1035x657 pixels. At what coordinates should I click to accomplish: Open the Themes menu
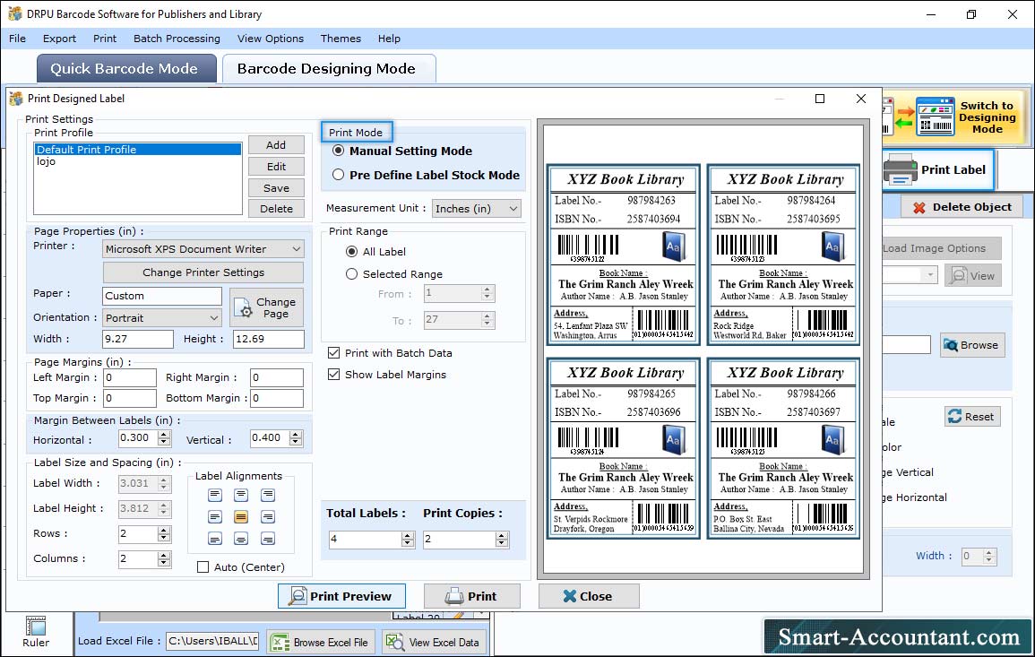341,39
